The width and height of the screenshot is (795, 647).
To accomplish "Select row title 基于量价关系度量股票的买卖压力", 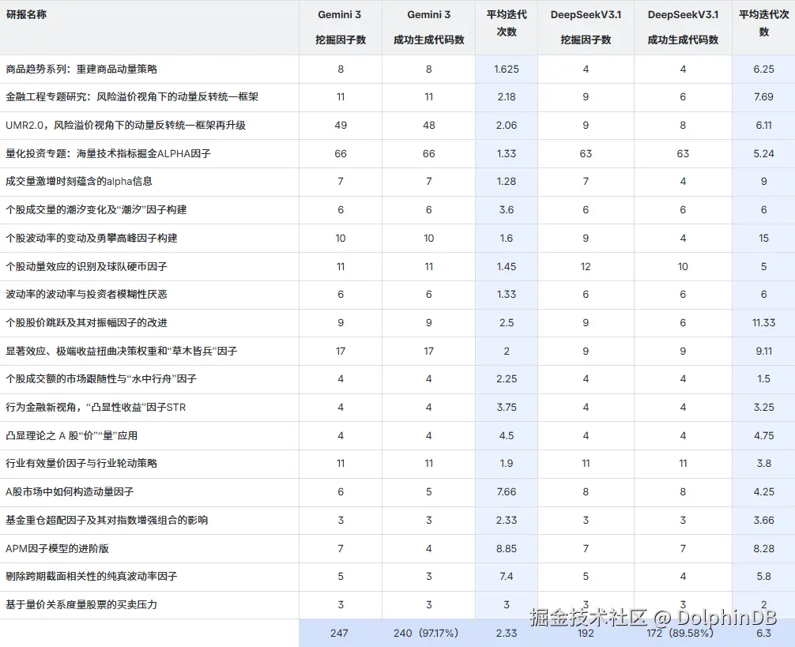I will [81, 605].
